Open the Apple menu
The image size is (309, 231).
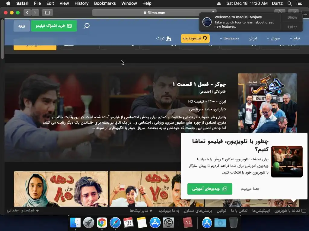[8, 3]
